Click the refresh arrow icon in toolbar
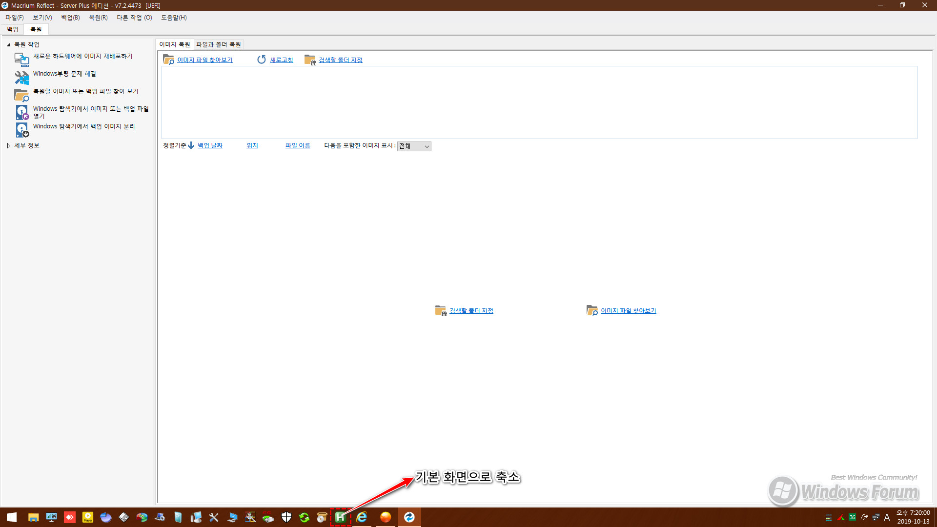 click(262, 60)
